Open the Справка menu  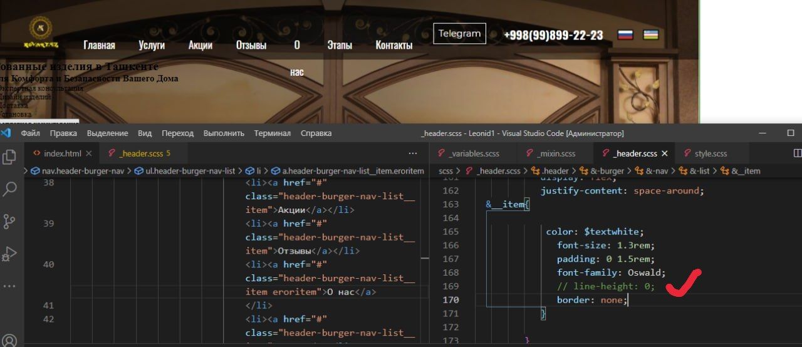tap(316, 133)
